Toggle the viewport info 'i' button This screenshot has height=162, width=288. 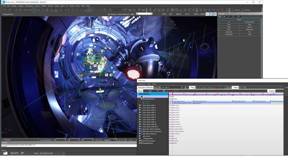coord(207,14)
